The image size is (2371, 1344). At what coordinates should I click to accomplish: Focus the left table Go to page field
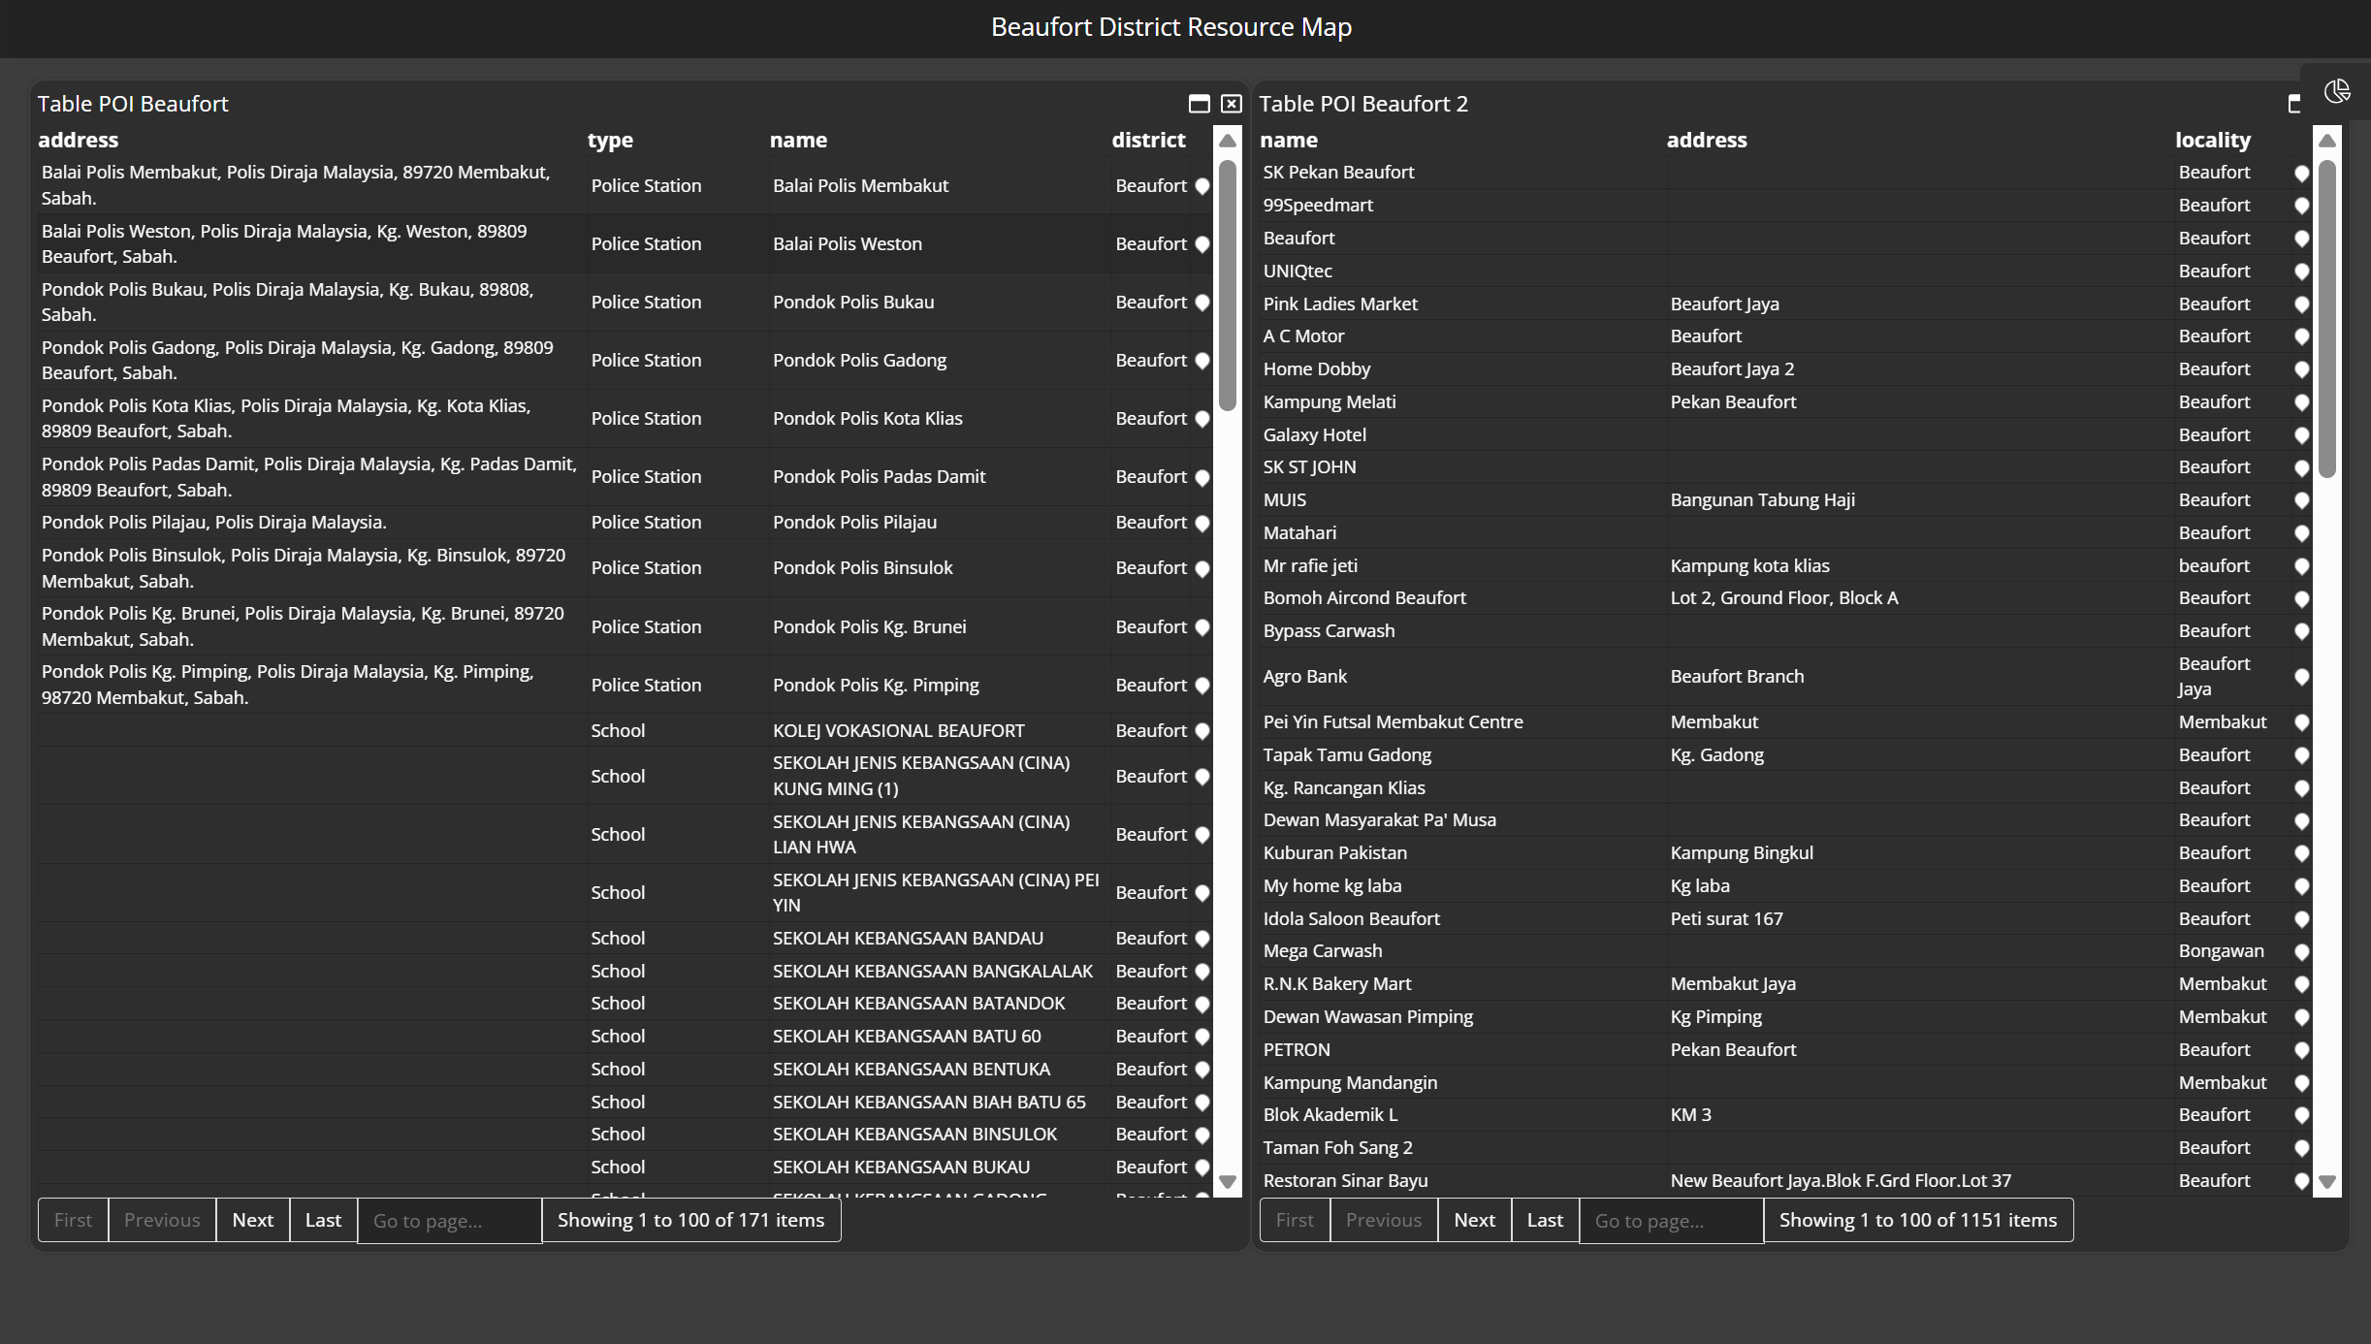point(449,1221)
